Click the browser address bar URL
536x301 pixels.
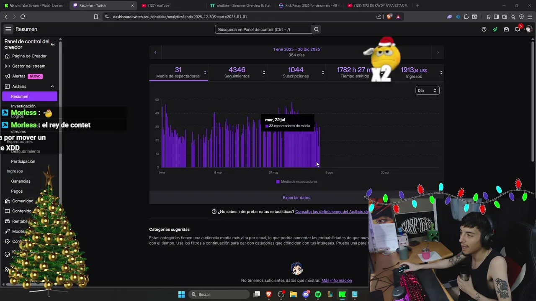point(180,17)
